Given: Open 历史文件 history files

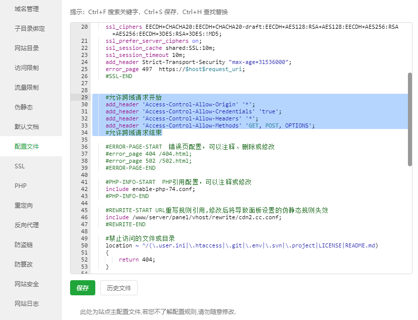Looking at the screenshot, I should pyautogui.click(x=118, y=288).
